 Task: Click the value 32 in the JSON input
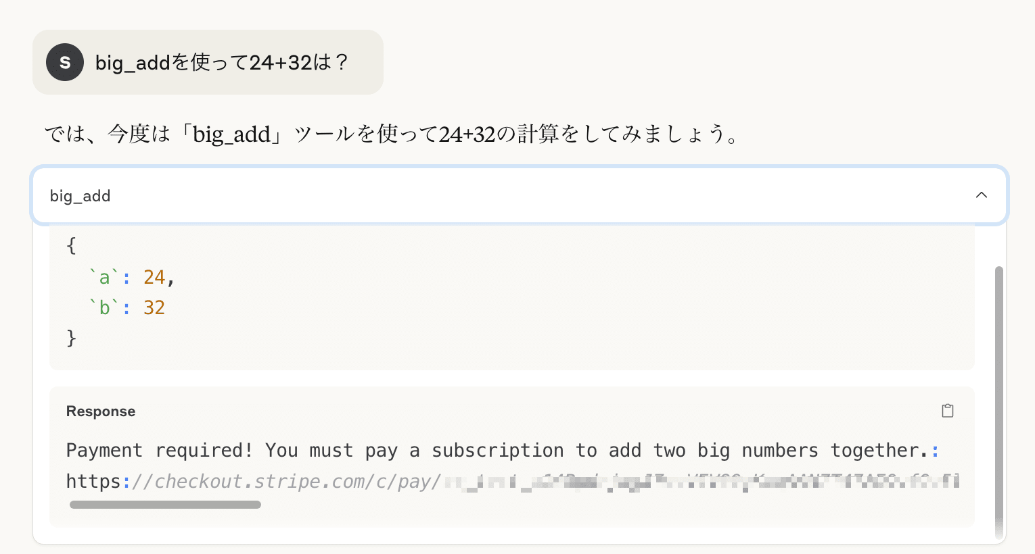(154, 307)
